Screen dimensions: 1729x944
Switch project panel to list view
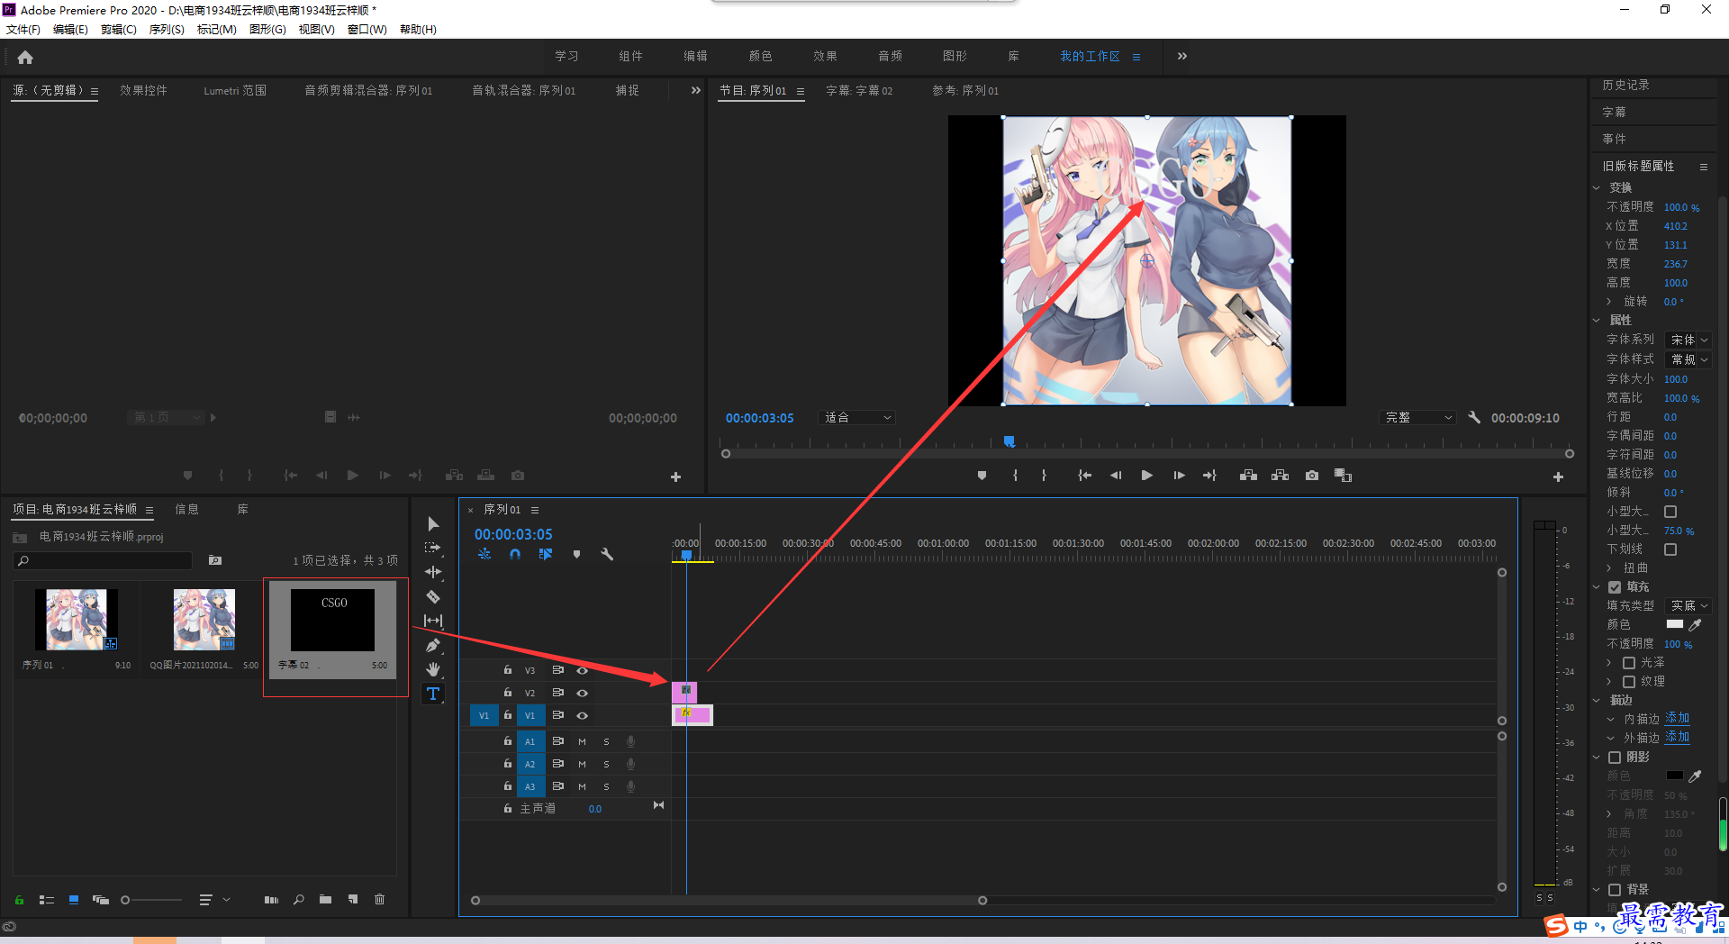(47, 900)
